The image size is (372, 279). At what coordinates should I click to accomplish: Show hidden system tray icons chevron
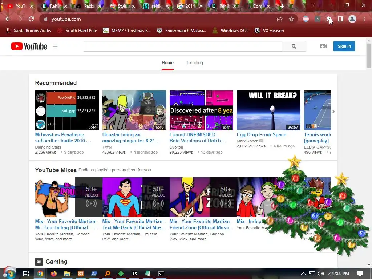point(303,274)
